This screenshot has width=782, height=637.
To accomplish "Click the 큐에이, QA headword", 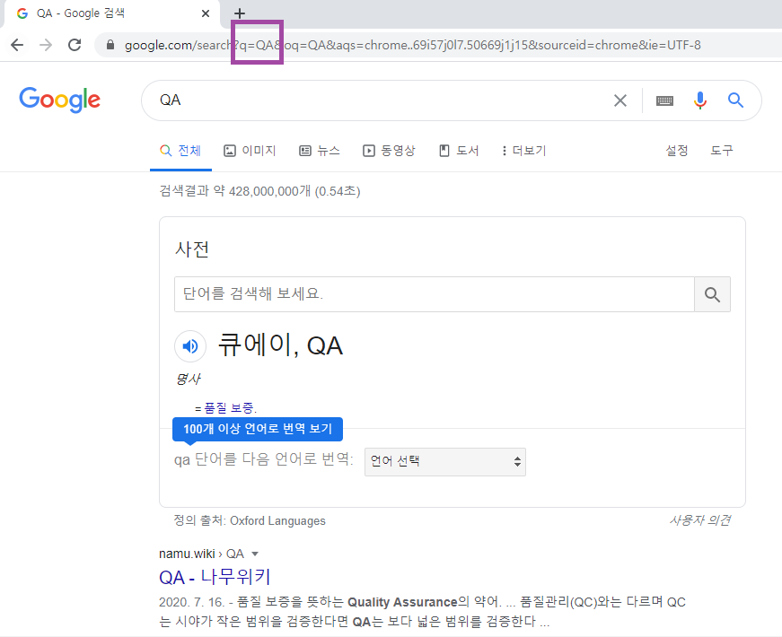I will pos(280,345).
